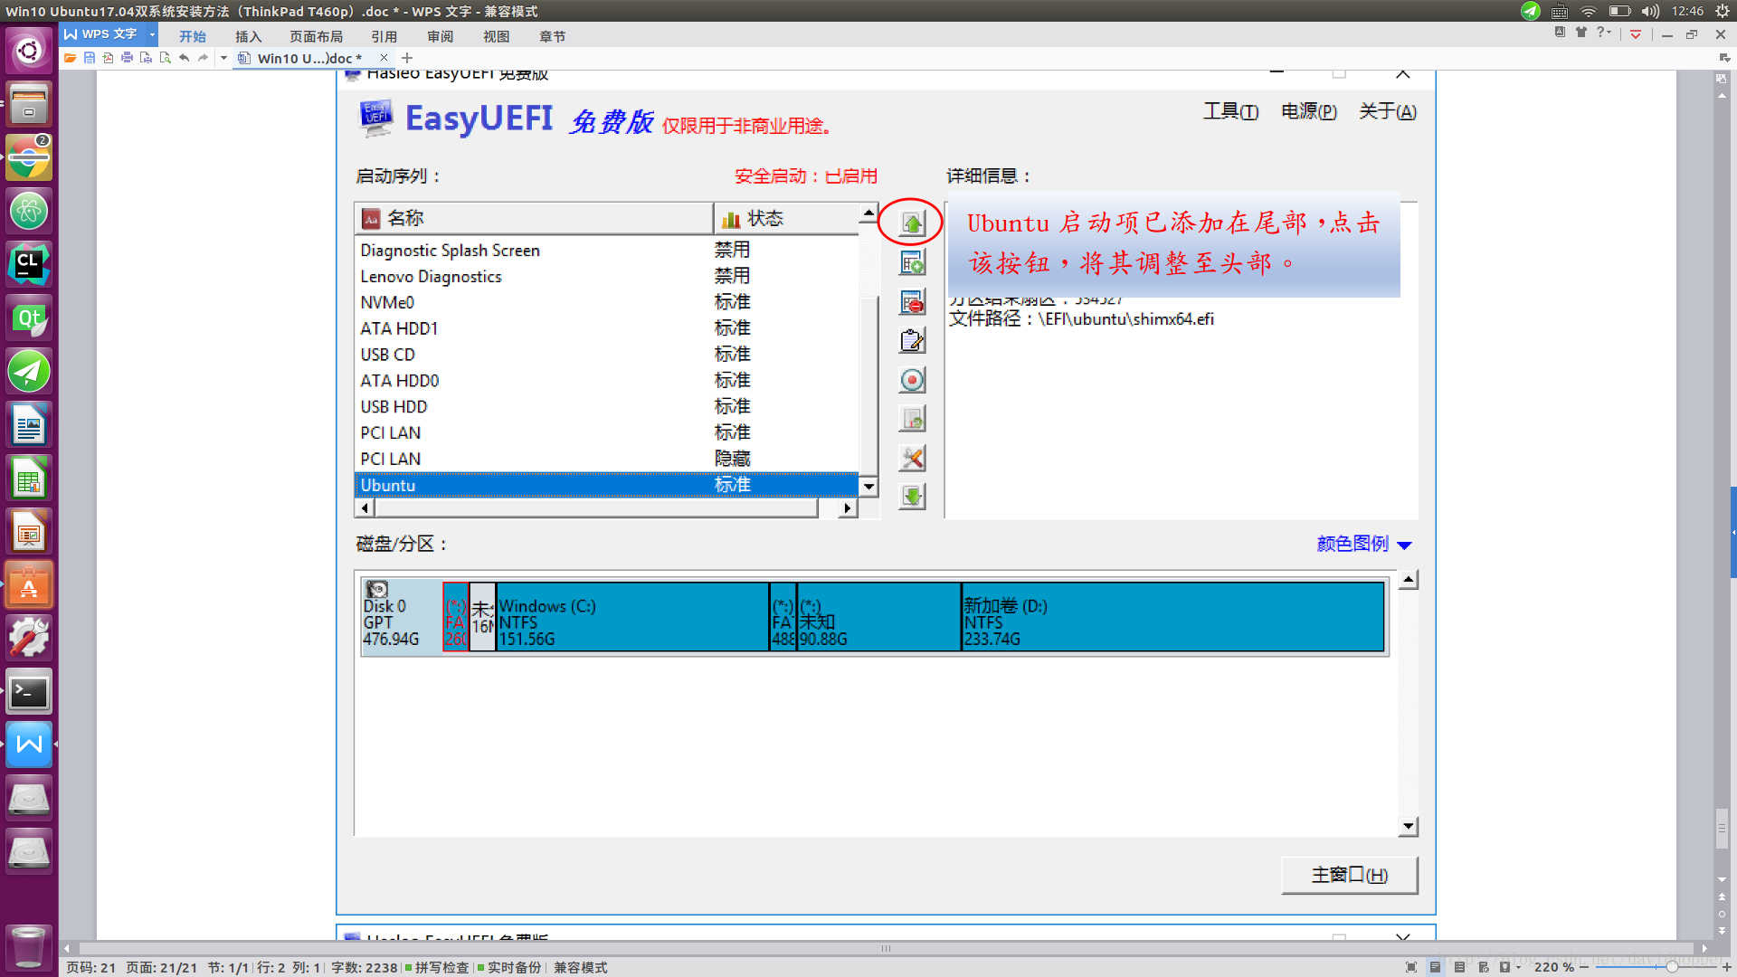The height and width of the screenshot is (977, 1737).
Task: Click the 主窗口(H) button
Action: tap(1350, 875)
